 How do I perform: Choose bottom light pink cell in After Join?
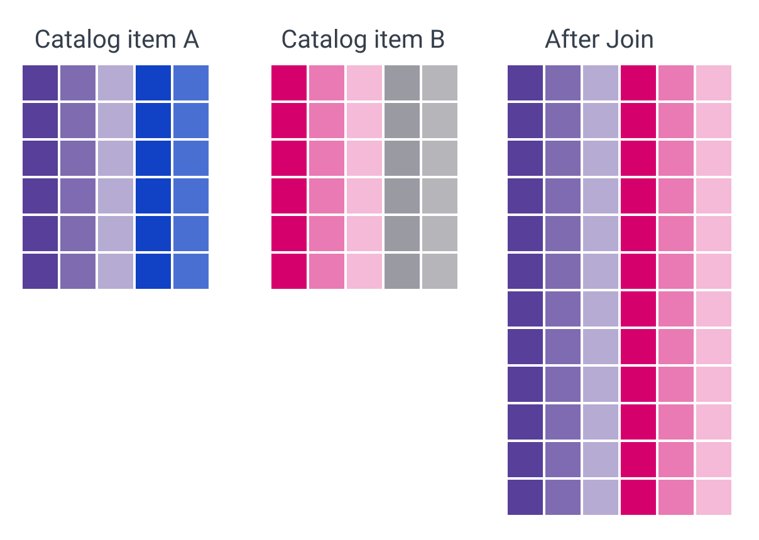tap(714, 497)
